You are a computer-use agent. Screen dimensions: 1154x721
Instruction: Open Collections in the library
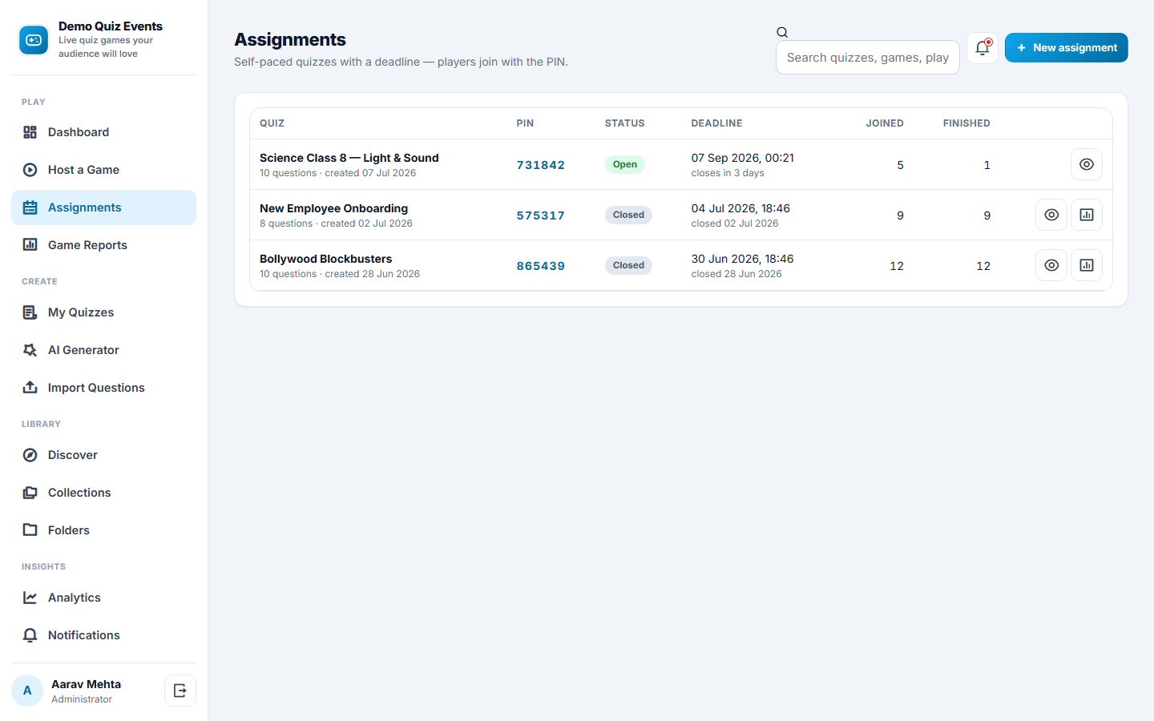pyautogui.click(x=103, y=493)
